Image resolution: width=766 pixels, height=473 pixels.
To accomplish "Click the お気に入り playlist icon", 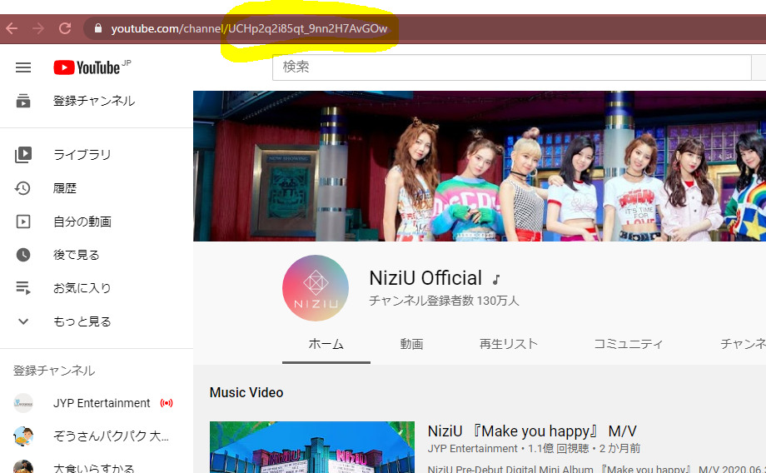I will pos(23,288).
